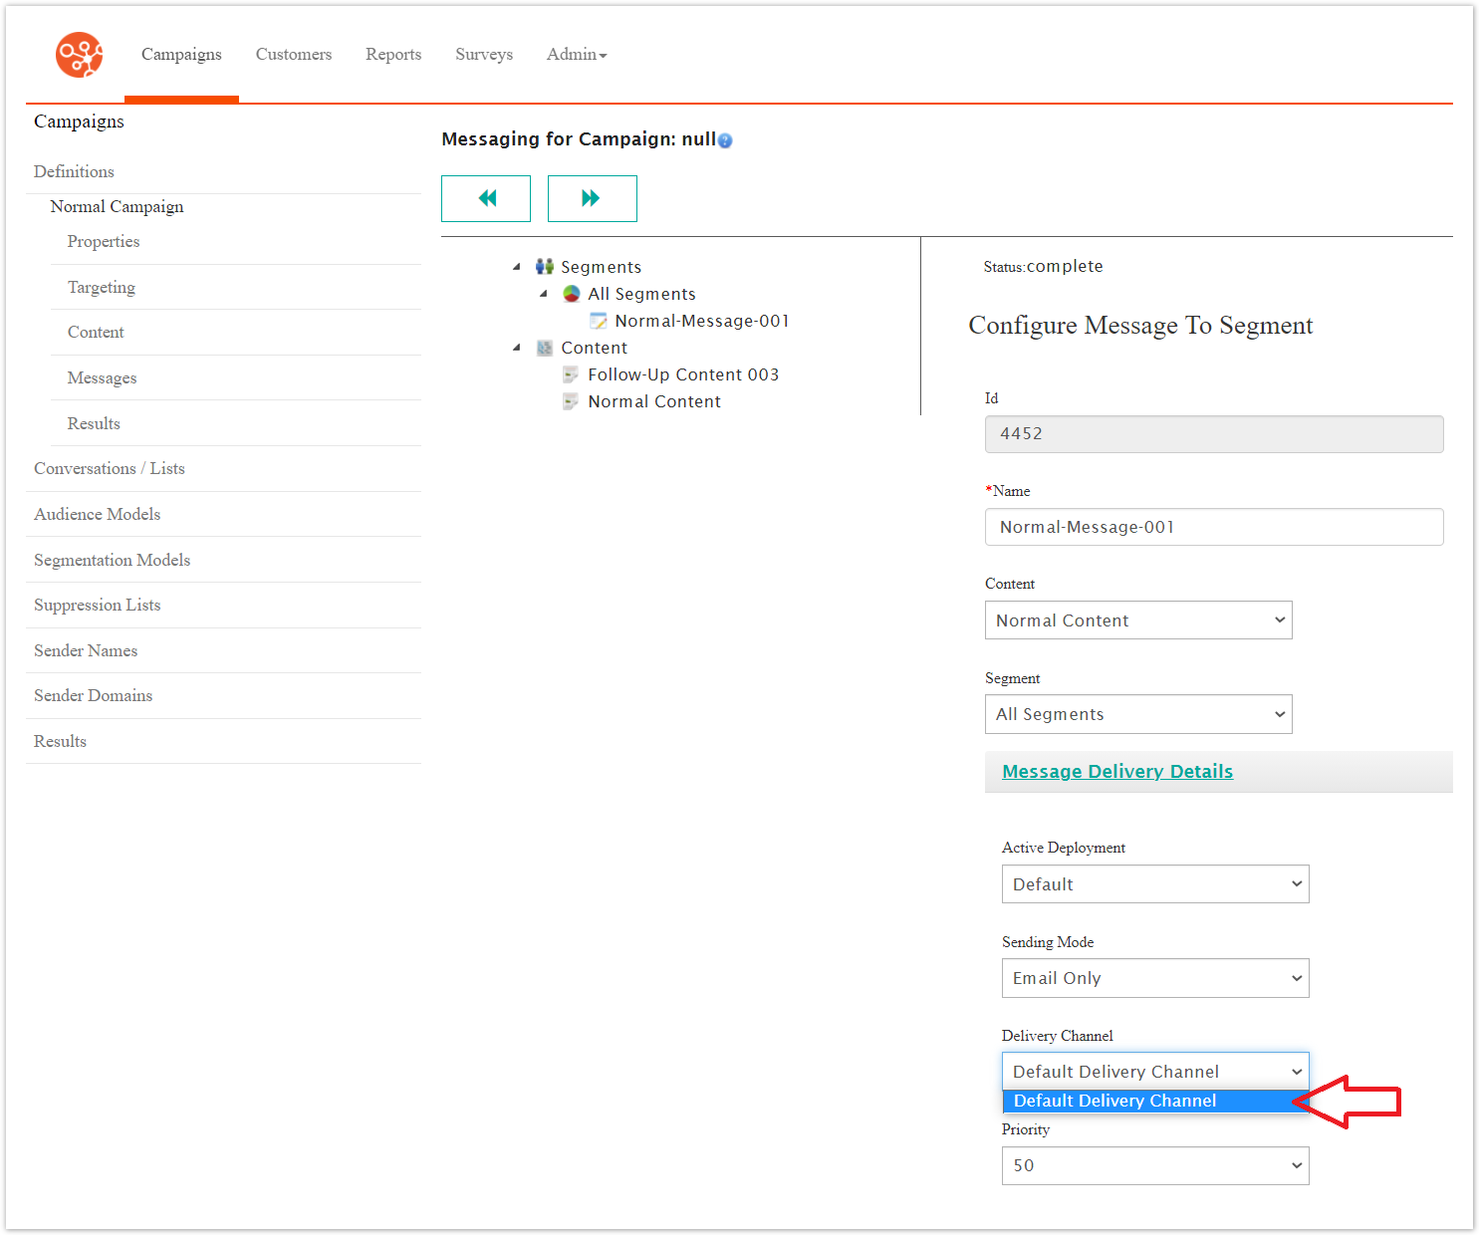Switch to the Reports tab
Screen dimensions: 1479x1235
pyautogui.click(x=393, y=55)
